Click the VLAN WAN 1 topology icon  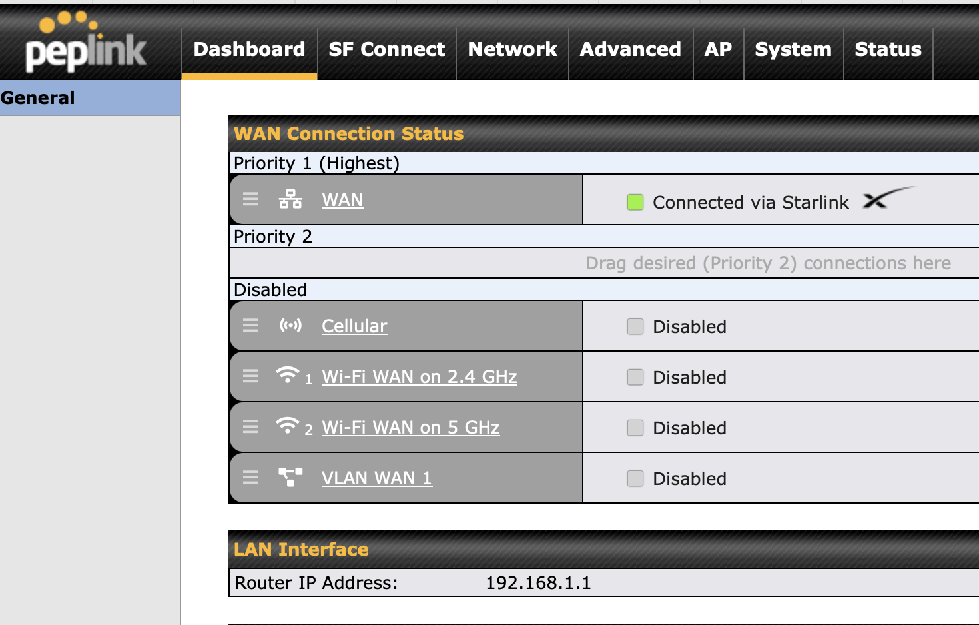290,477
